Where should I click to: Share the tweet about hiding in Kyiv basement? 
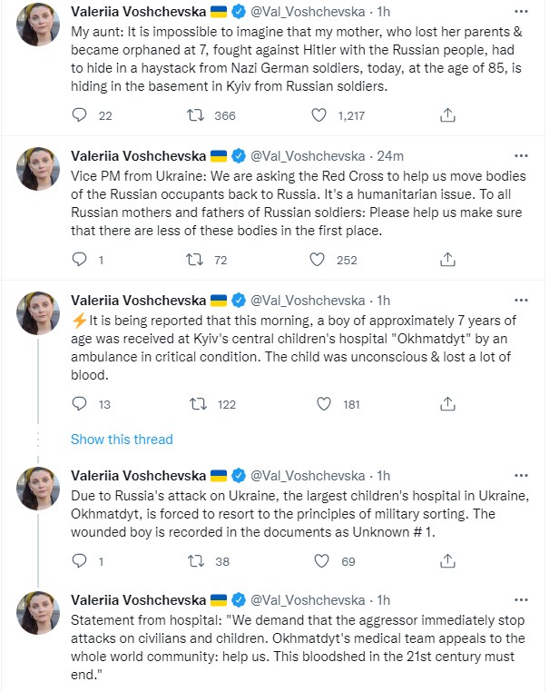[446, 115]
